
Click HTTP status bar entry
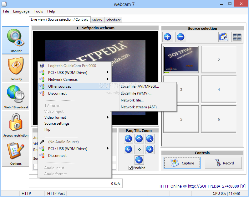[26, 193]
